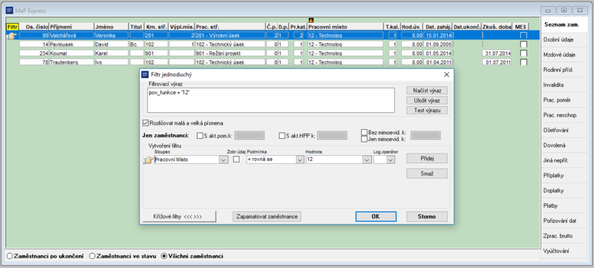Viewport: 594px width, 268px height.
Task: Open the Log.operátor dropdown
Action: [391, 160]
